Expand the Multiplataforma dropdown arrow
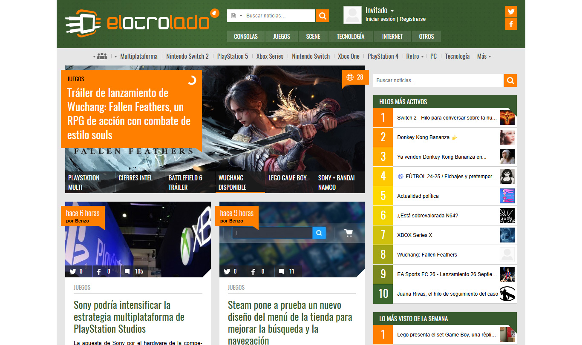This screenshot has width=582, height=345. (x=115, y=57)
